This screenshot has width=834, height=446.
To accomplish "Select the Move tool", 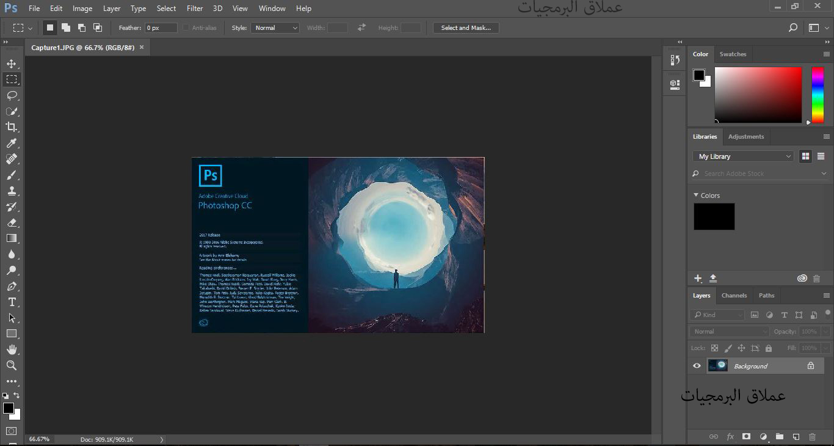I will 12,64.
